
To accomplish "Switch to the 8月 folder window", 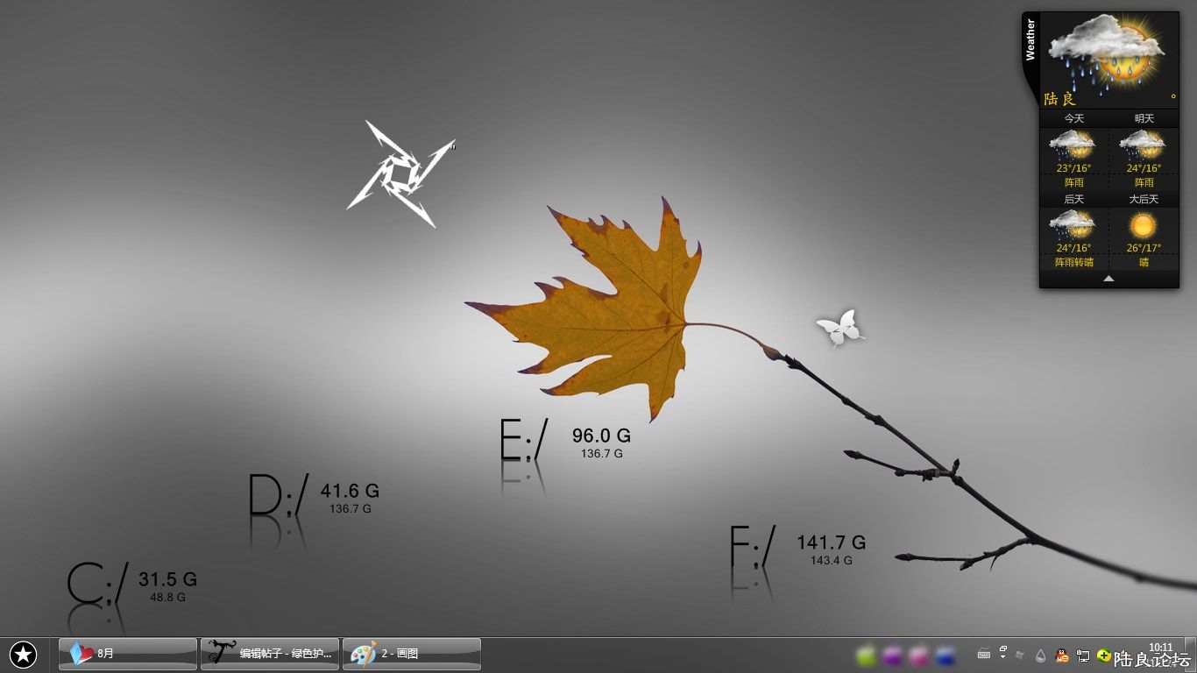I will [x=127, y=654].
